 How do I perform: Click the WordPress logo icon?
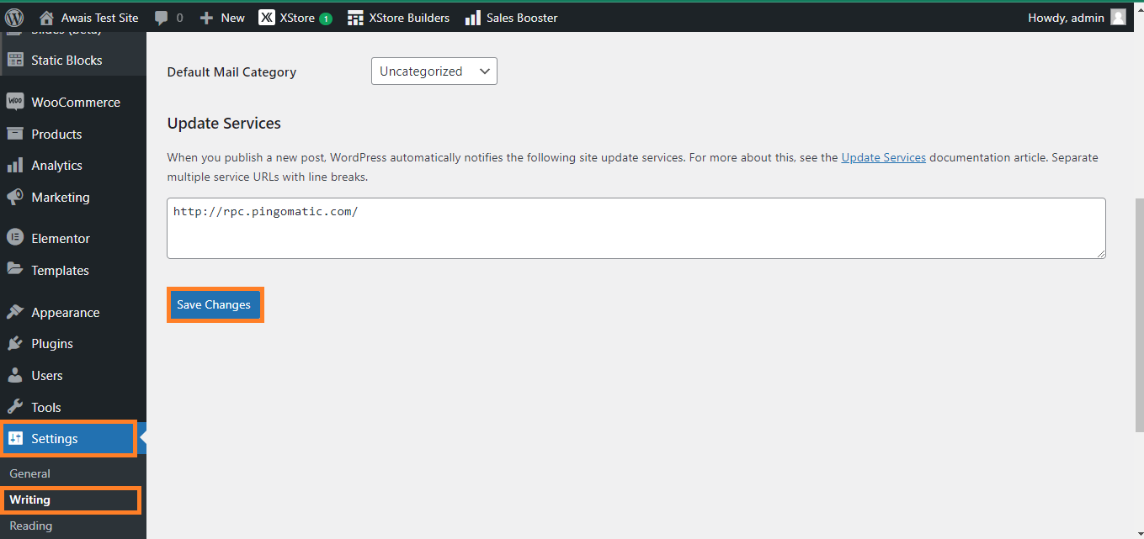(14, 18)
